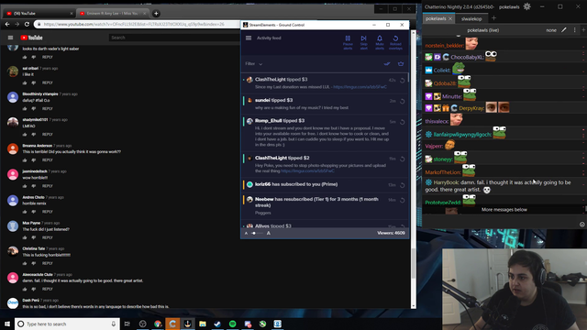Screen dimensions: 587x330
Task: Go back in the browser
Action: [x=7, y=25]
